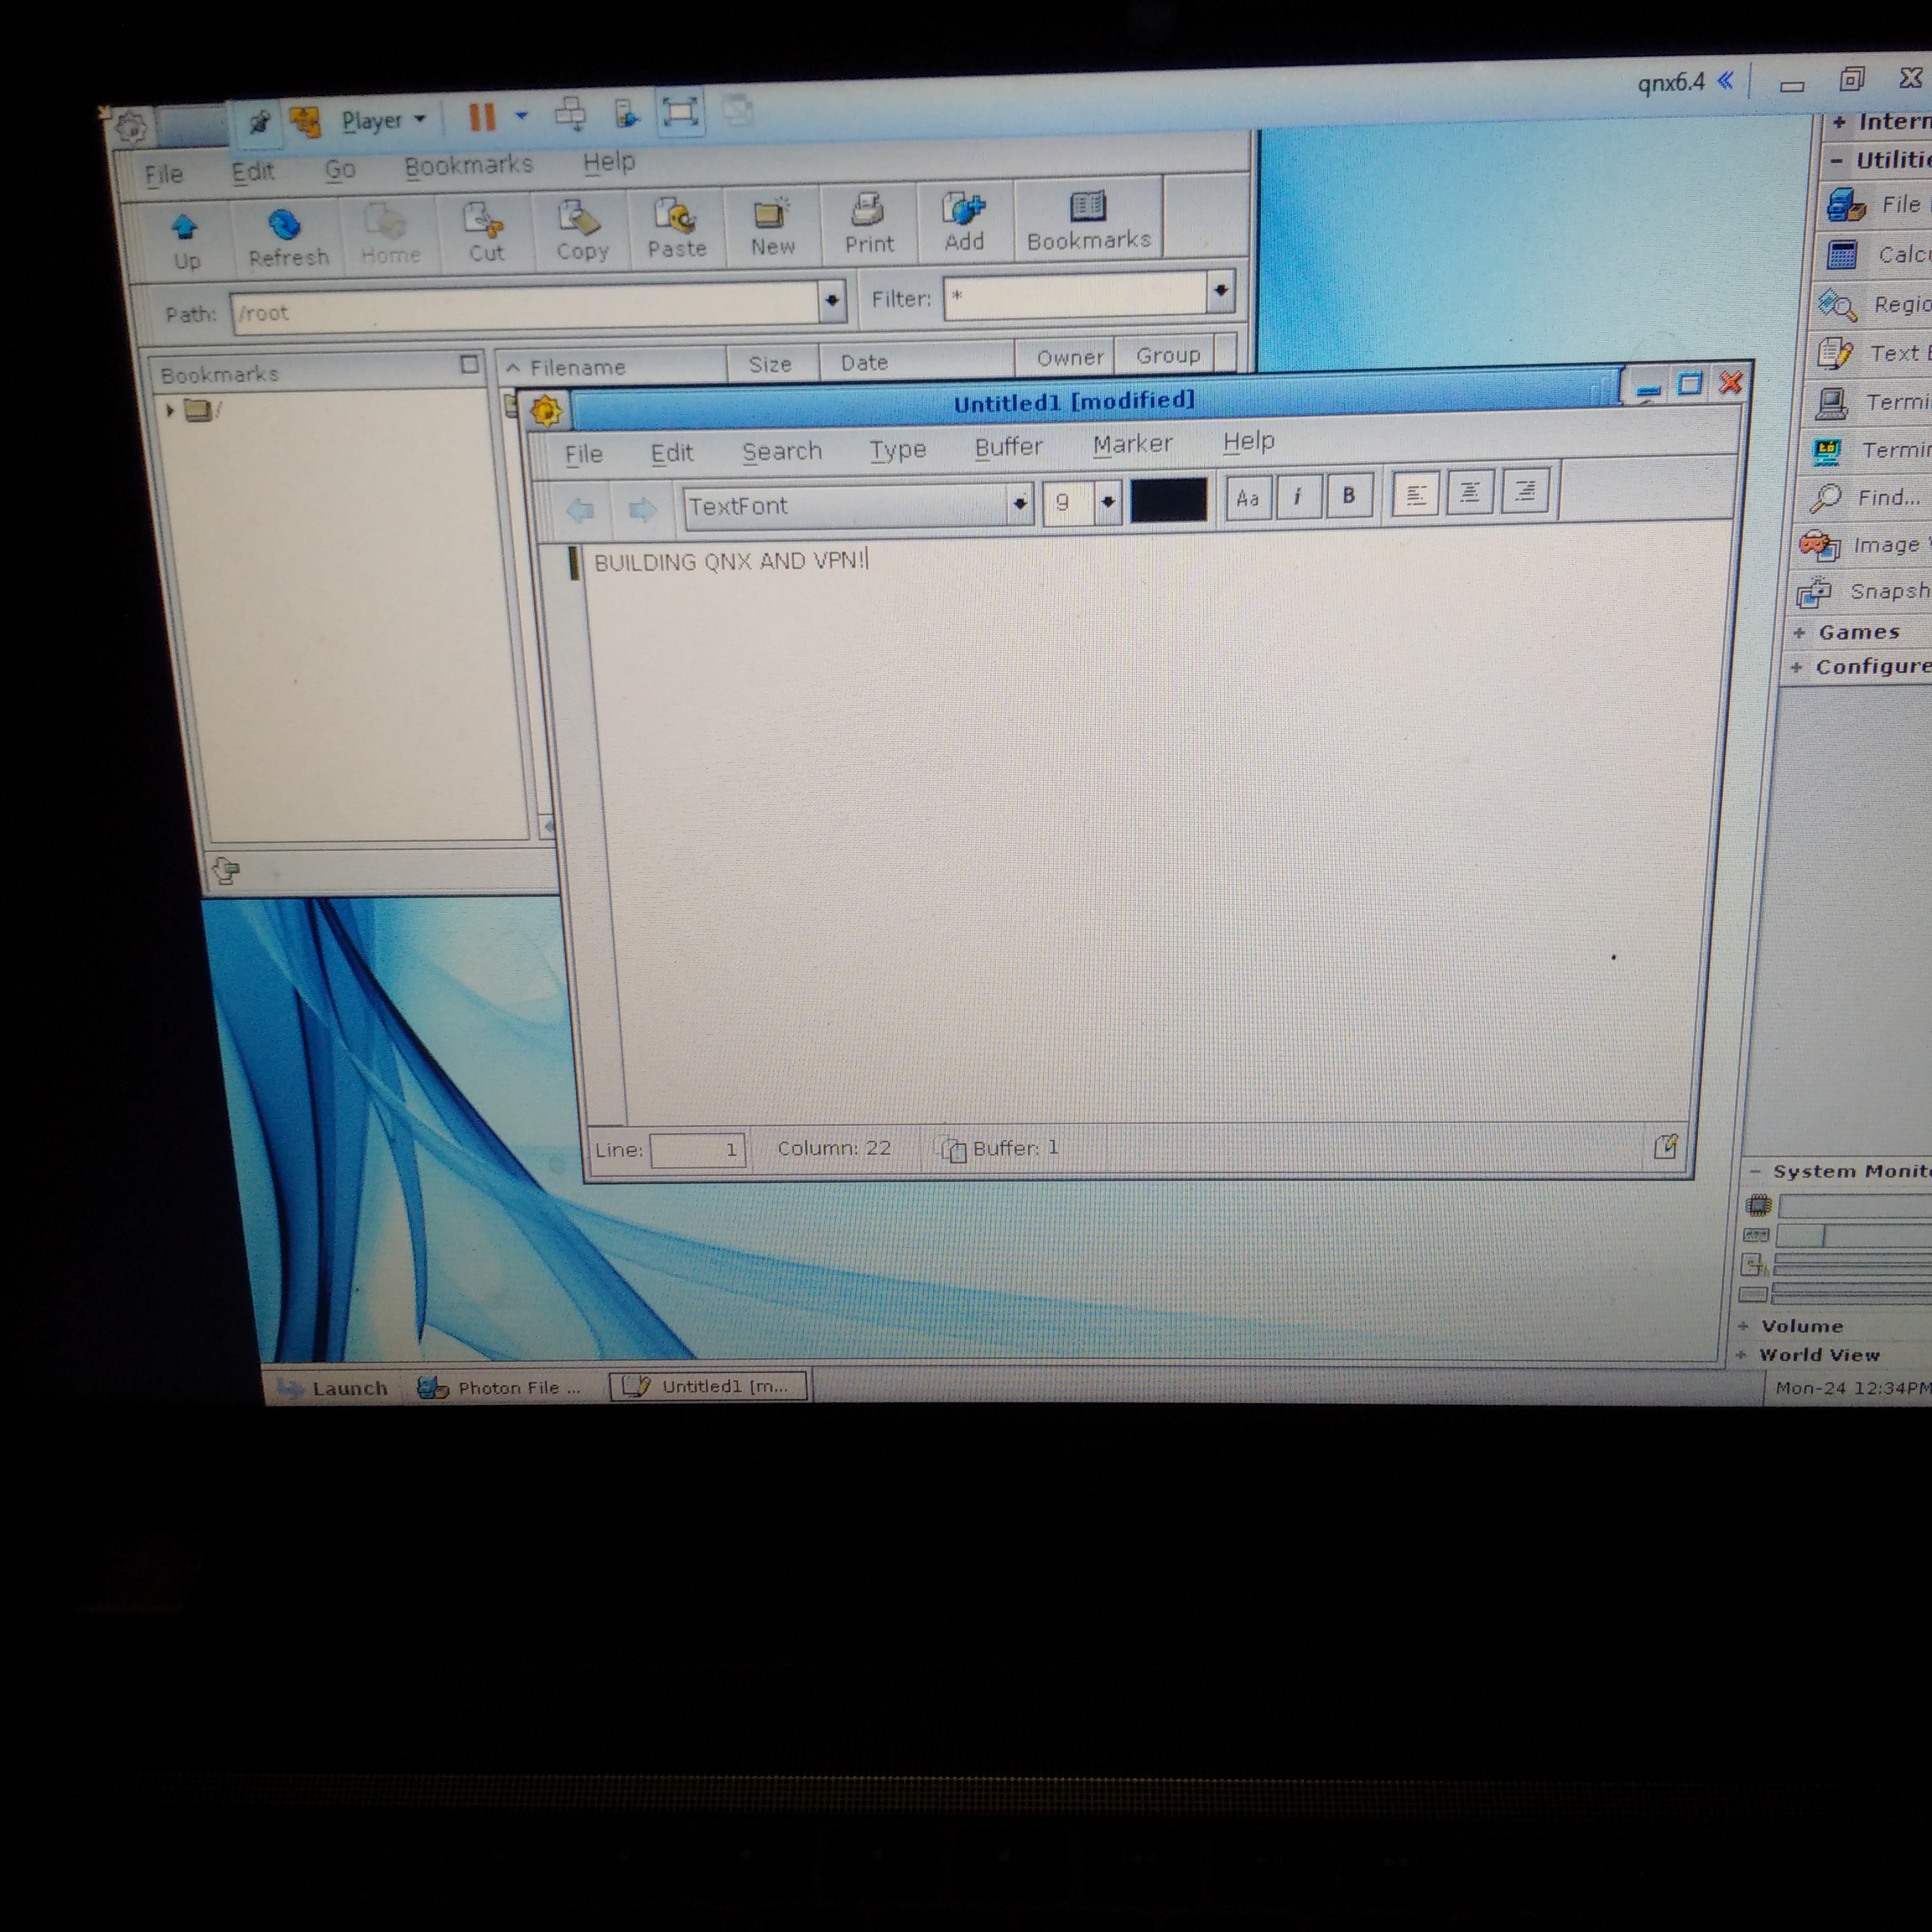Center-align text in the editor

1470,492
